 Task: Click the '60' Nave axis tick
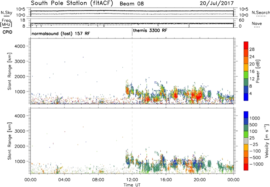(x=241, y=20)
